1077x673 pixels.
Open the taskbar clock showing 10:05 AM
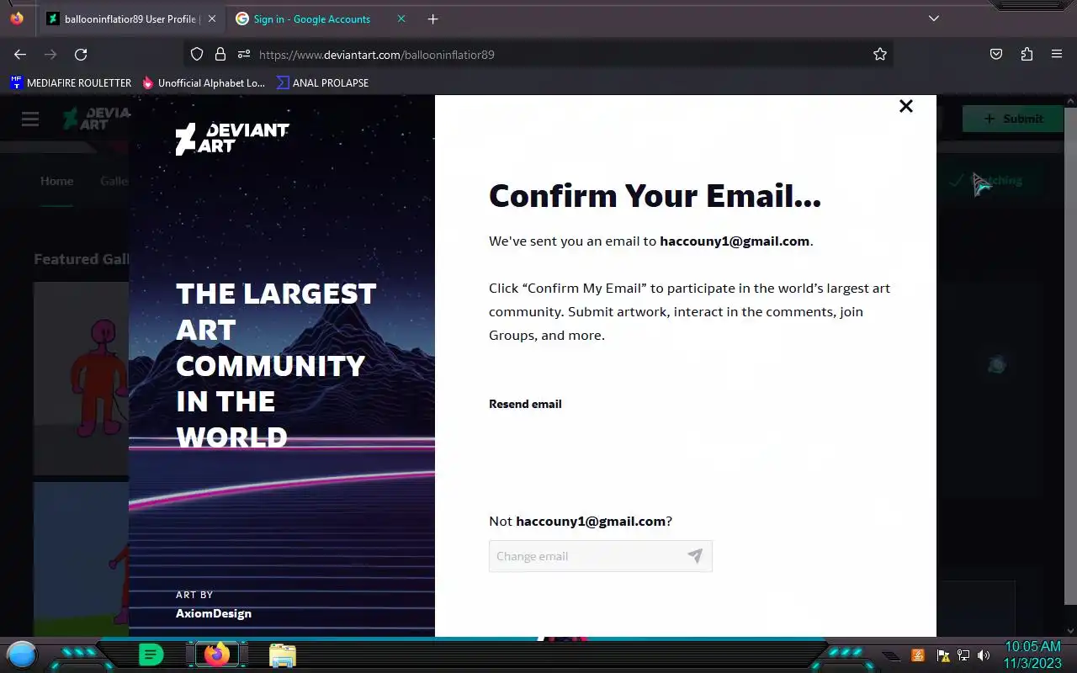coord(1032,654)
